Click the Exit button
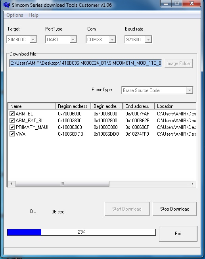 (x=178, y=234)
